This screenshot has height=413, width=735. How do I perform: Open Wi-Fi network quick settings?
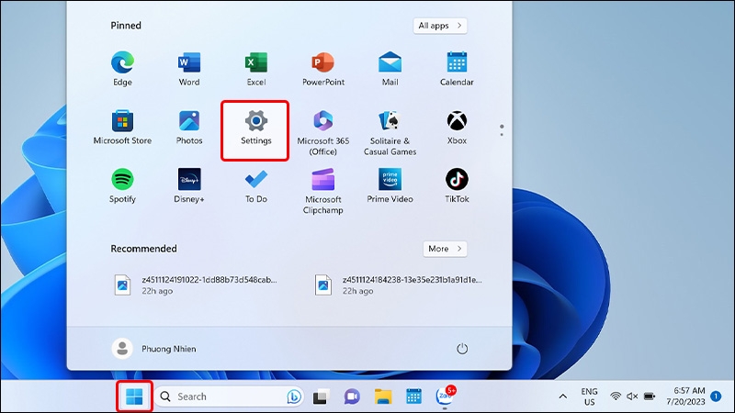point(616,396)
